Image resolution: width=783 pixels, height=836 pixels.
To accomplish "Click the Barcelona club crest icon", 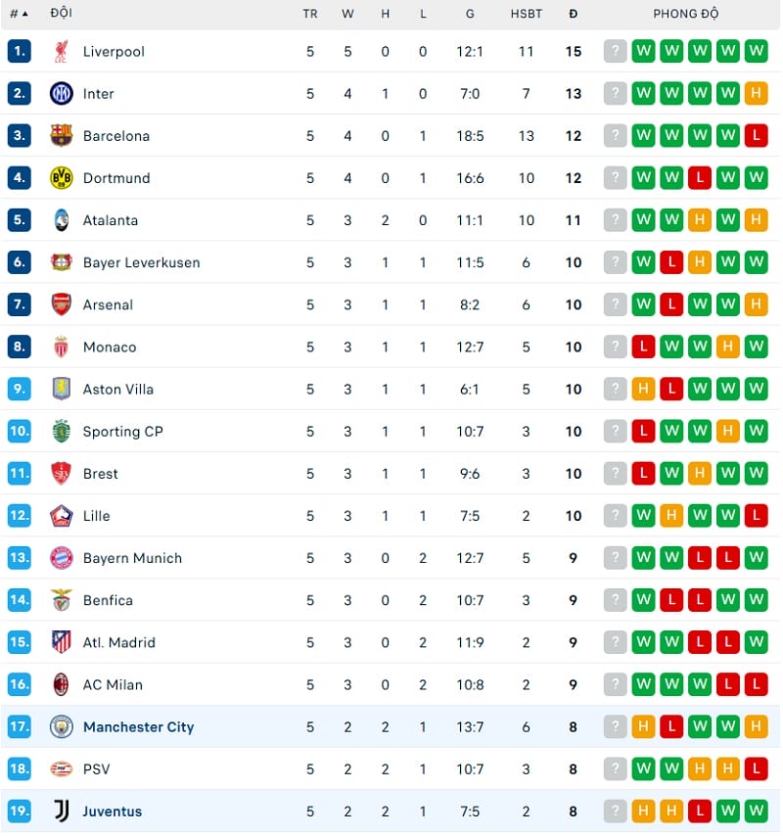I will pyautogui.click(x=62, y=136).
